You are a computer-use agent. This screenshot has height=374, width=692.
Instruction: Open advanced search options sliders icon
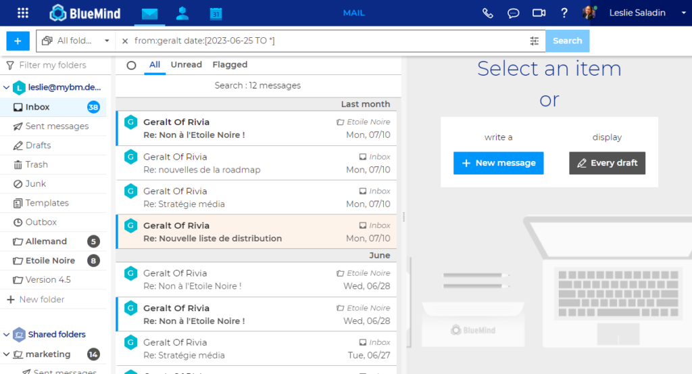(534, 41)
